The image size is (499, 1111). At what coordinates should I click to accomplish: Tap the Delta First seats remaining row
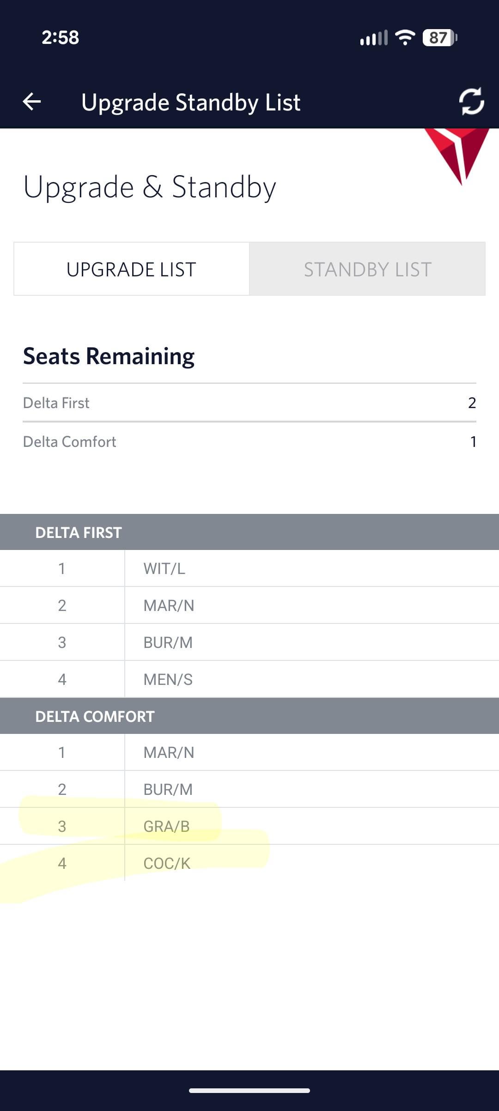[x=249, y=403]
